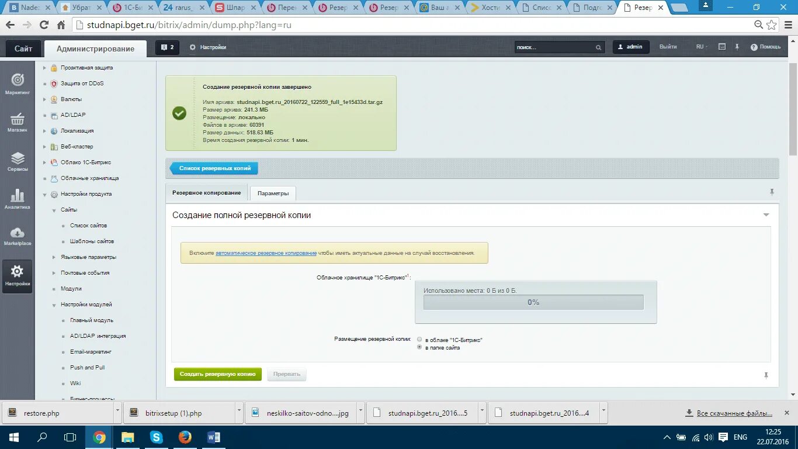
Task: Open the Сервисы sidebar section
Action: 18,161
